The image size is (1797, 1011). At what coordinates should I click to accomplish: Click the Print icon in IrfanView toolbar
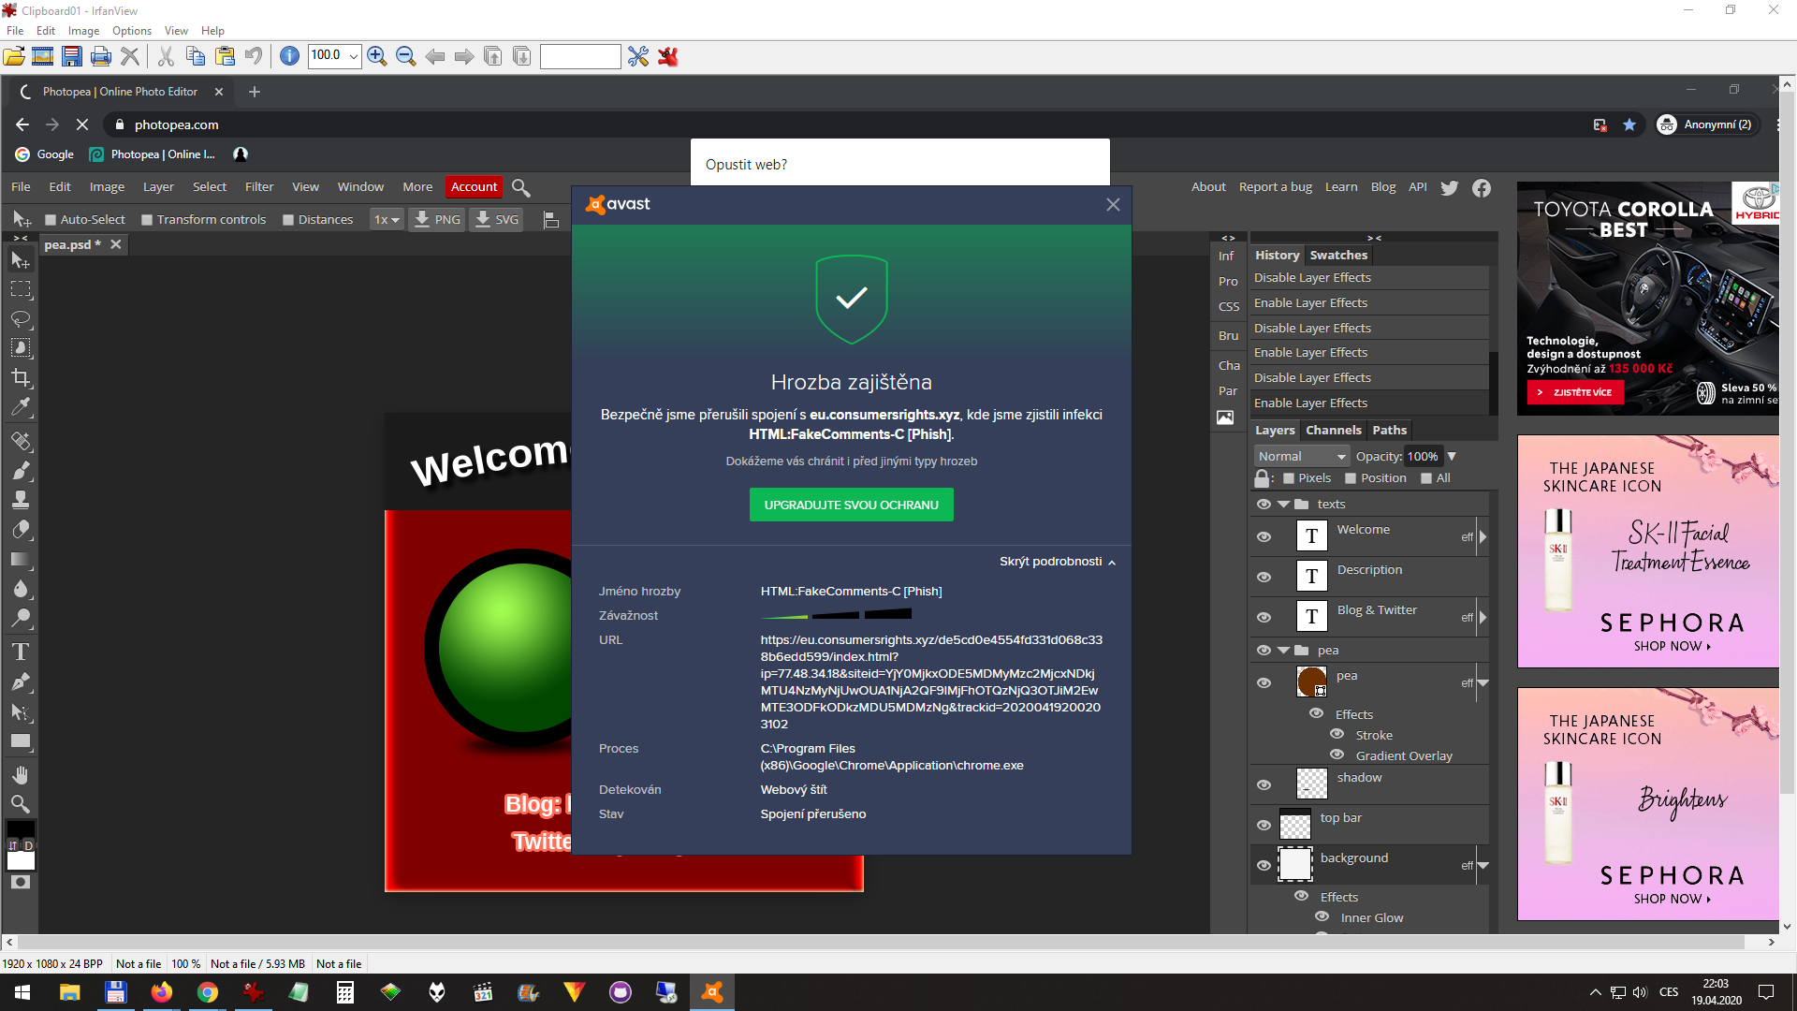pyautogui.click(x=100, y=56)
